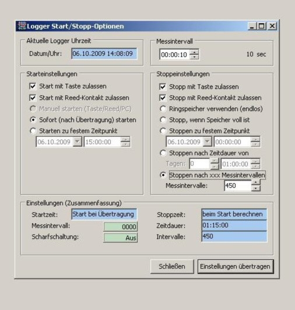Screen dimensions: 295x310
Task: Click the Schließen button
Action: tap(172, 266)
